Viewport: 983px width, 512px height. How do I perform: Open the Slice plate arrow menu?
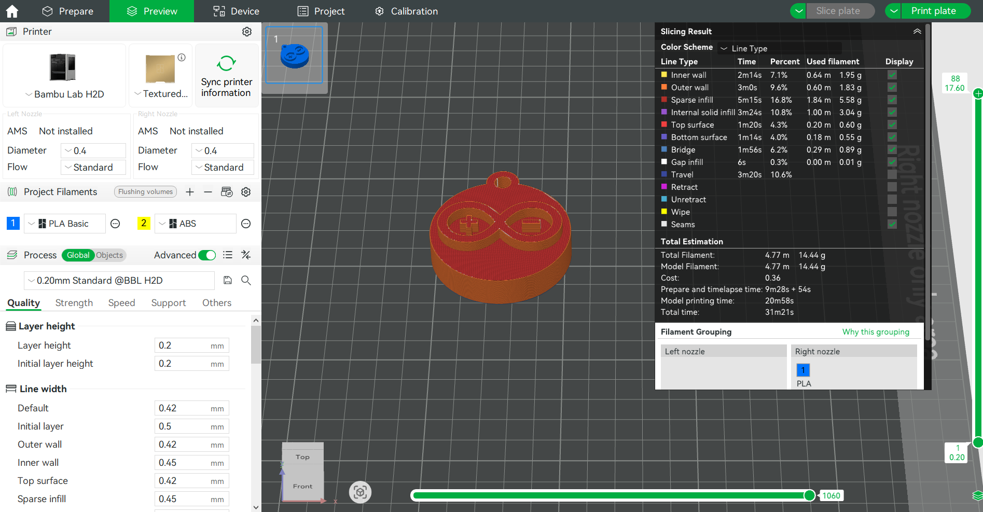click(798, 11)
